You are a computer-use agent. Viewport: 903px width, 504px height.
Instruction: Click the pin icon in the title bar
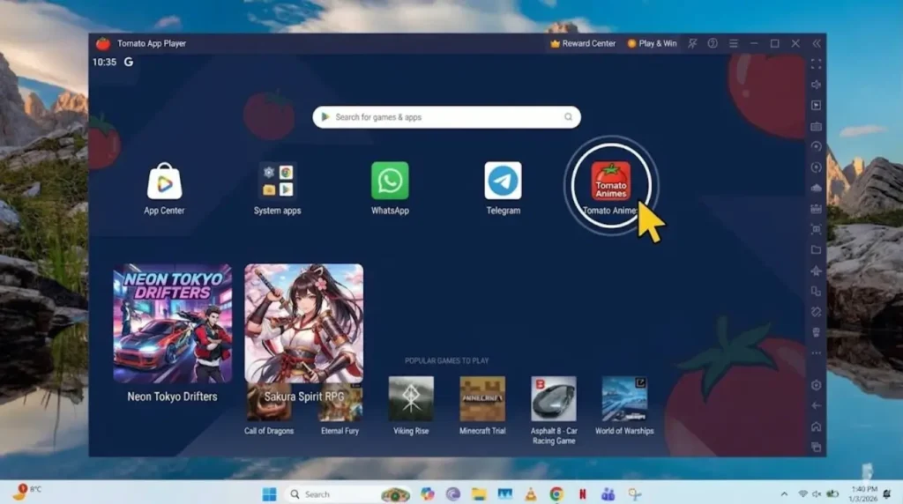[x=692, y=43]
